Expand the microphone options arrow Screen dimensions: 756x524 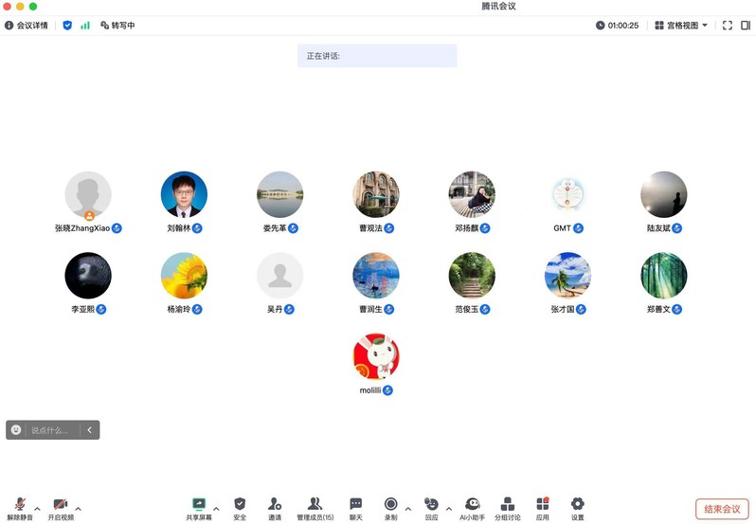(38, 509)
